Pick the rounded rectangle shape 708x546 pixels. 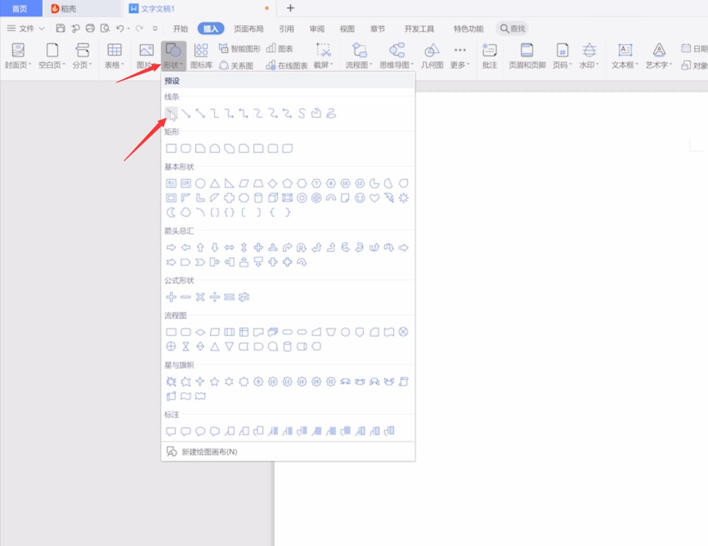(x=186, y=148)
